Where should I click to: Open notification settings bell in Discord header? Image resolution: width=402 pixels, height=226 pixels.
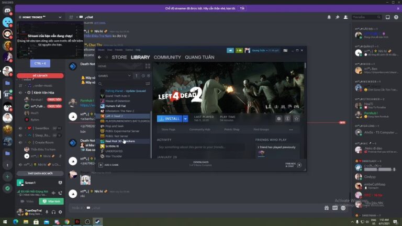click(329, 17)
